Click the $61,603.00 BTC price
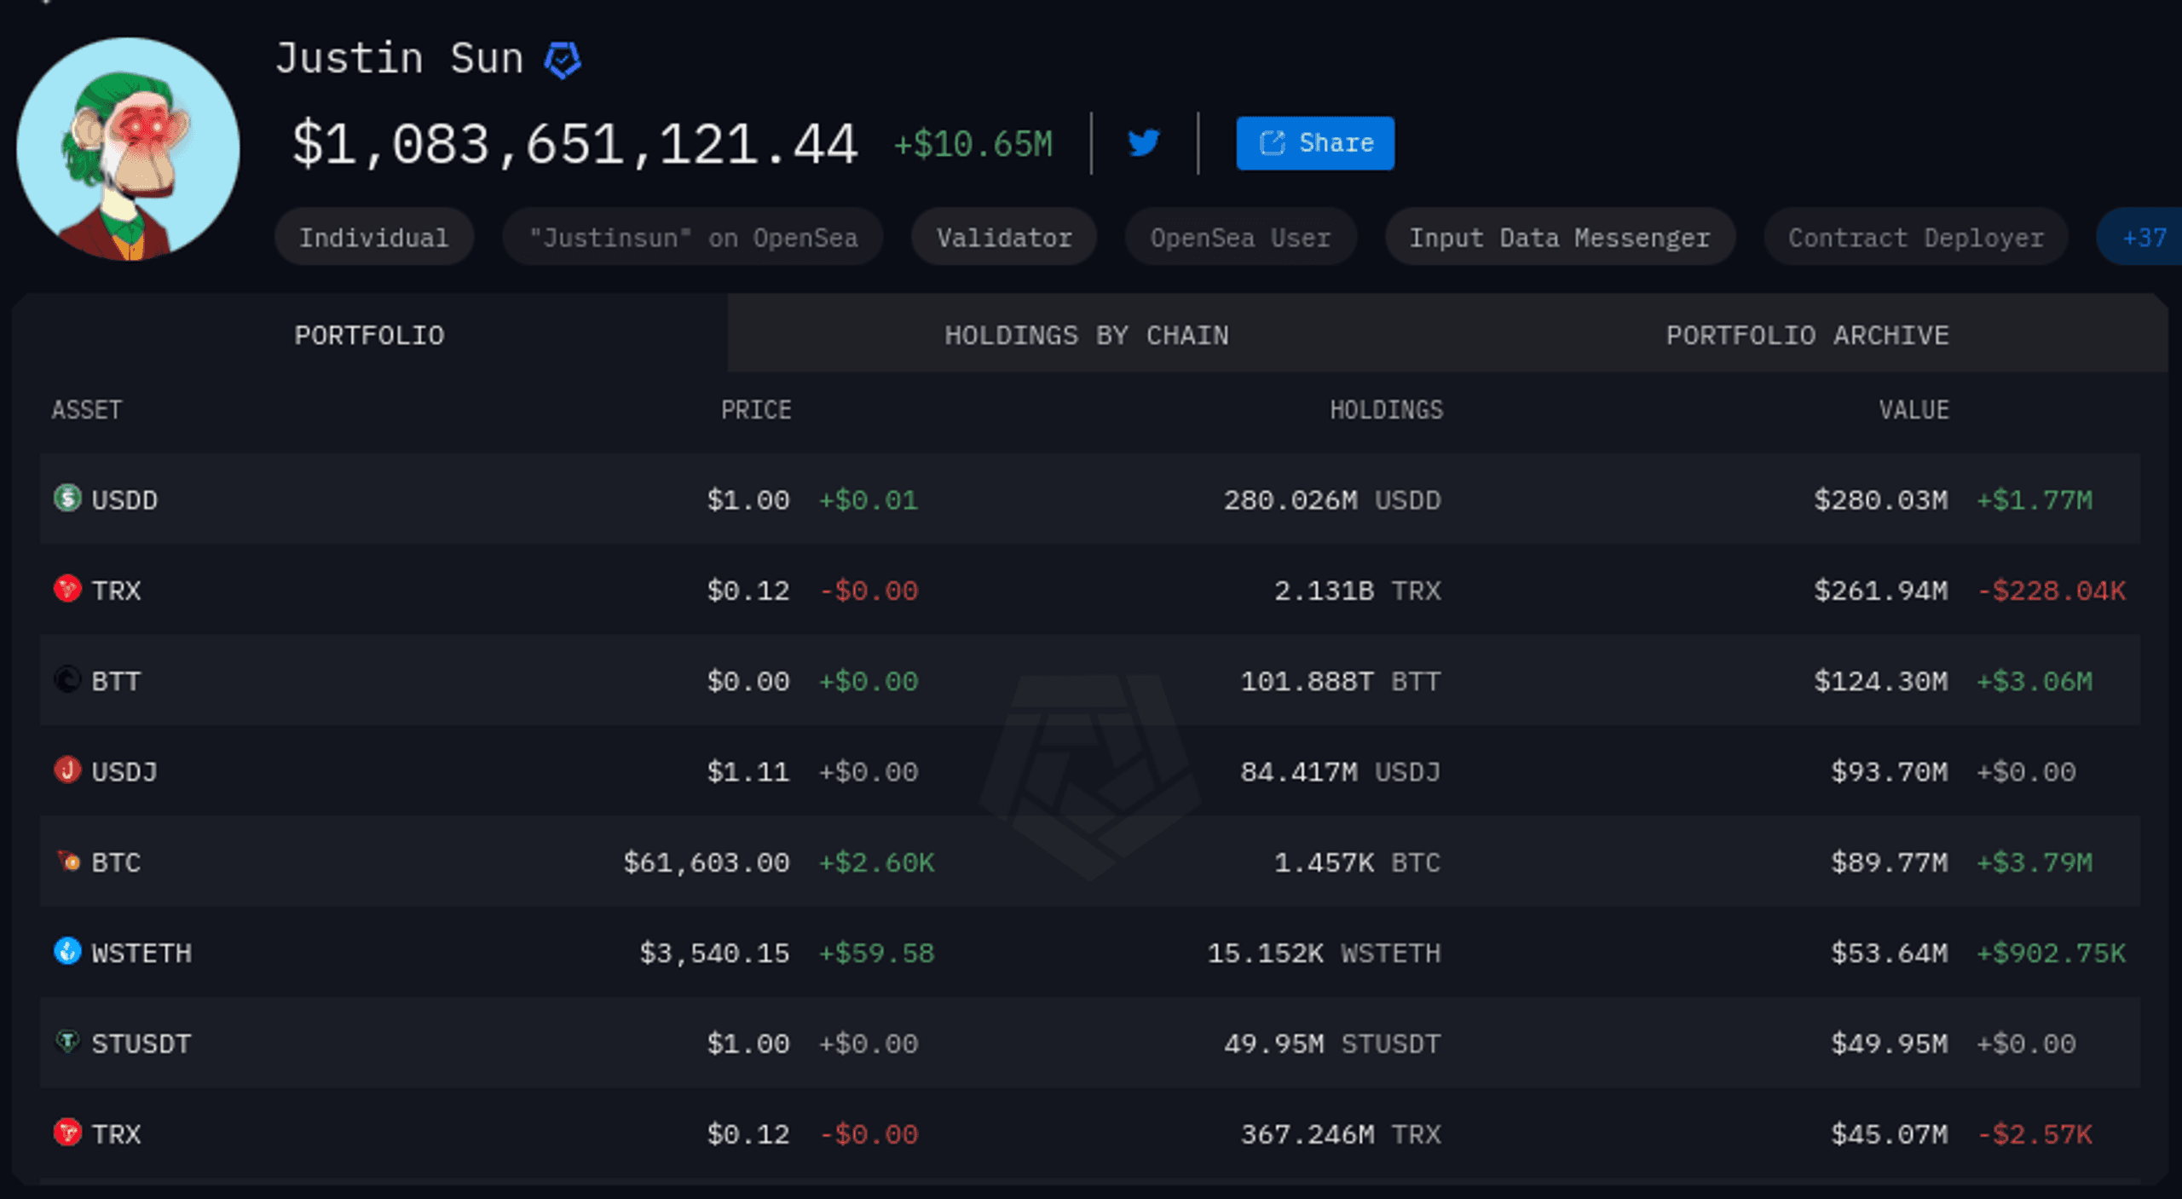 pyautogui.click(x=707, y=862)
